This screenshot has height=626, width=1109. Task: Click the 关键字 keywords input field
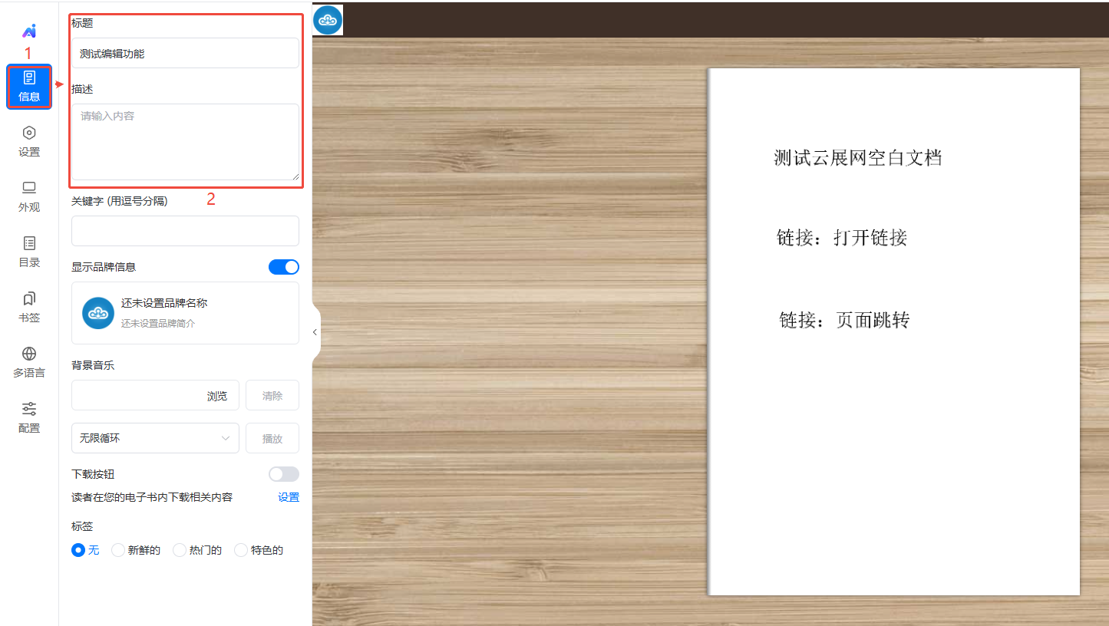tap(185, 231)
